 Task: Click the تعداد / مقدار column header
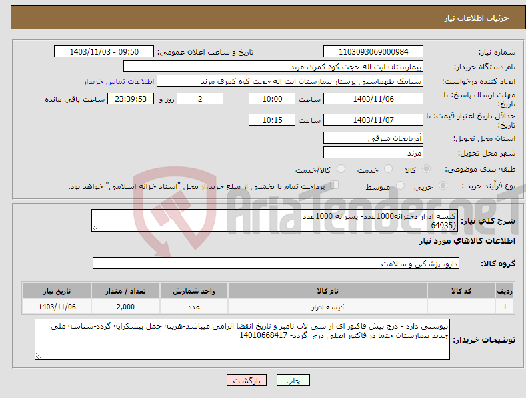(125, 291)
